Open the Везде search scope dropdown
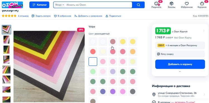Viewport: 209px width, 103px height. tap(60, 5)
